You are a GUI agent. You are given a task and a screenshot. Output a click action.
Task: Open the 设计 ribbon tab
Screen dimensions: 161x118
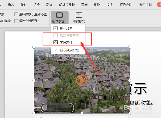(24, 5)
